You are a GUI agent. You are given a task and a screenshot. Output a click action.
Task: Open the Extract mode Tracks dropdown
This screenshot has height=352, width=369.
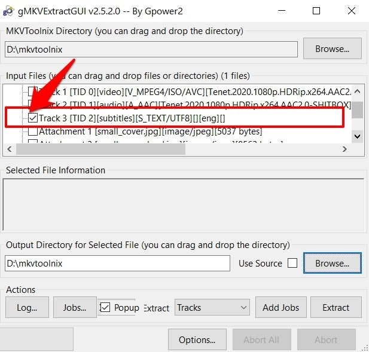[212, 307]
